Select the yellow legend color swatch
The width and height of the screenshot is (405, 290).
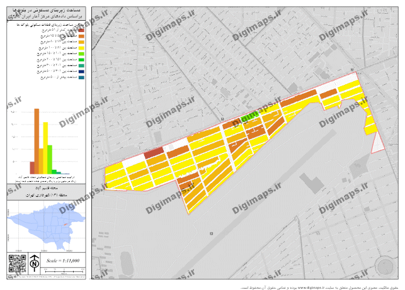(x=81, y=48)
